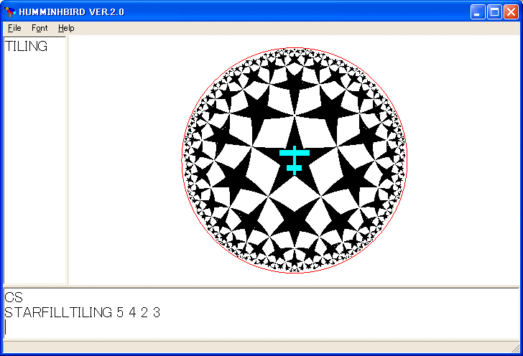The image size is (523, 356).
Task: Open the File menu
Action: pos(14,28)
